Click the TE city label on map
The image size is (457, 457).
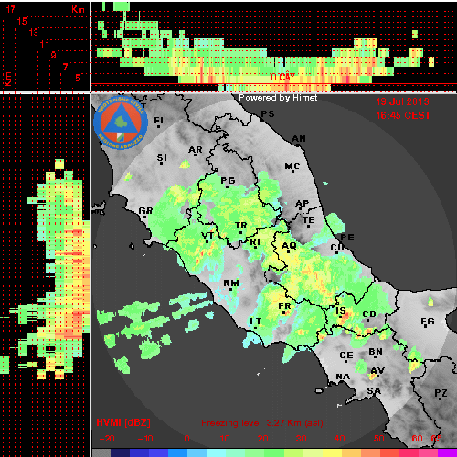click(x=309, y=219)
